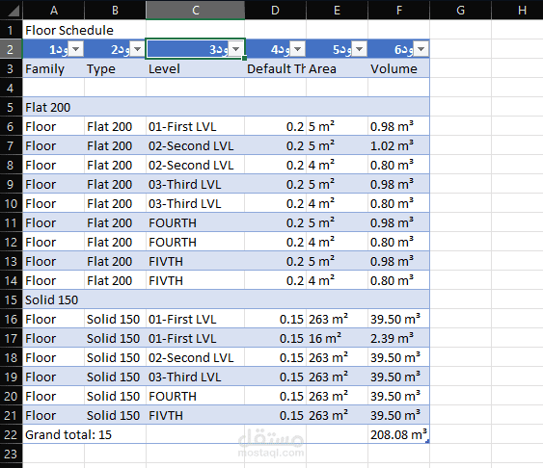
Task: Select the row 15 header
Action: pos(11,299)
